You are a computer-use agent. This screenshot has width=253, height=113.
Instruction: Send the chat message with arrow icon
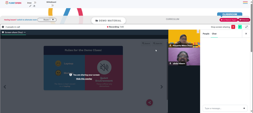click(244, 108)
